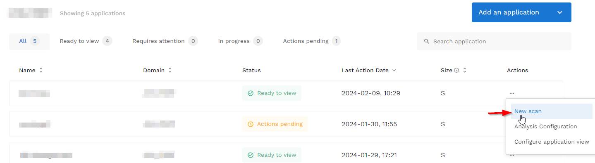Switch to the In progress tab

click(240, 41)
